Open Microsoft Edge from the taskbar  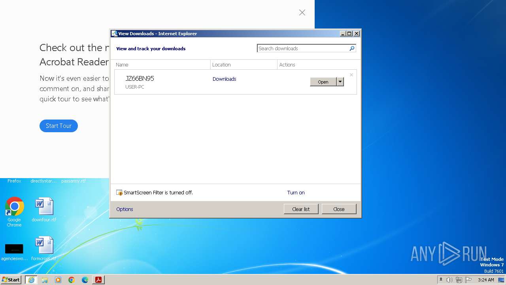(85, 280)
